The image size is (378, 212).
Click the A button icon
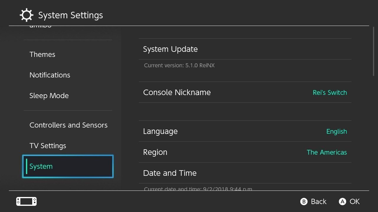click(342, 201)
